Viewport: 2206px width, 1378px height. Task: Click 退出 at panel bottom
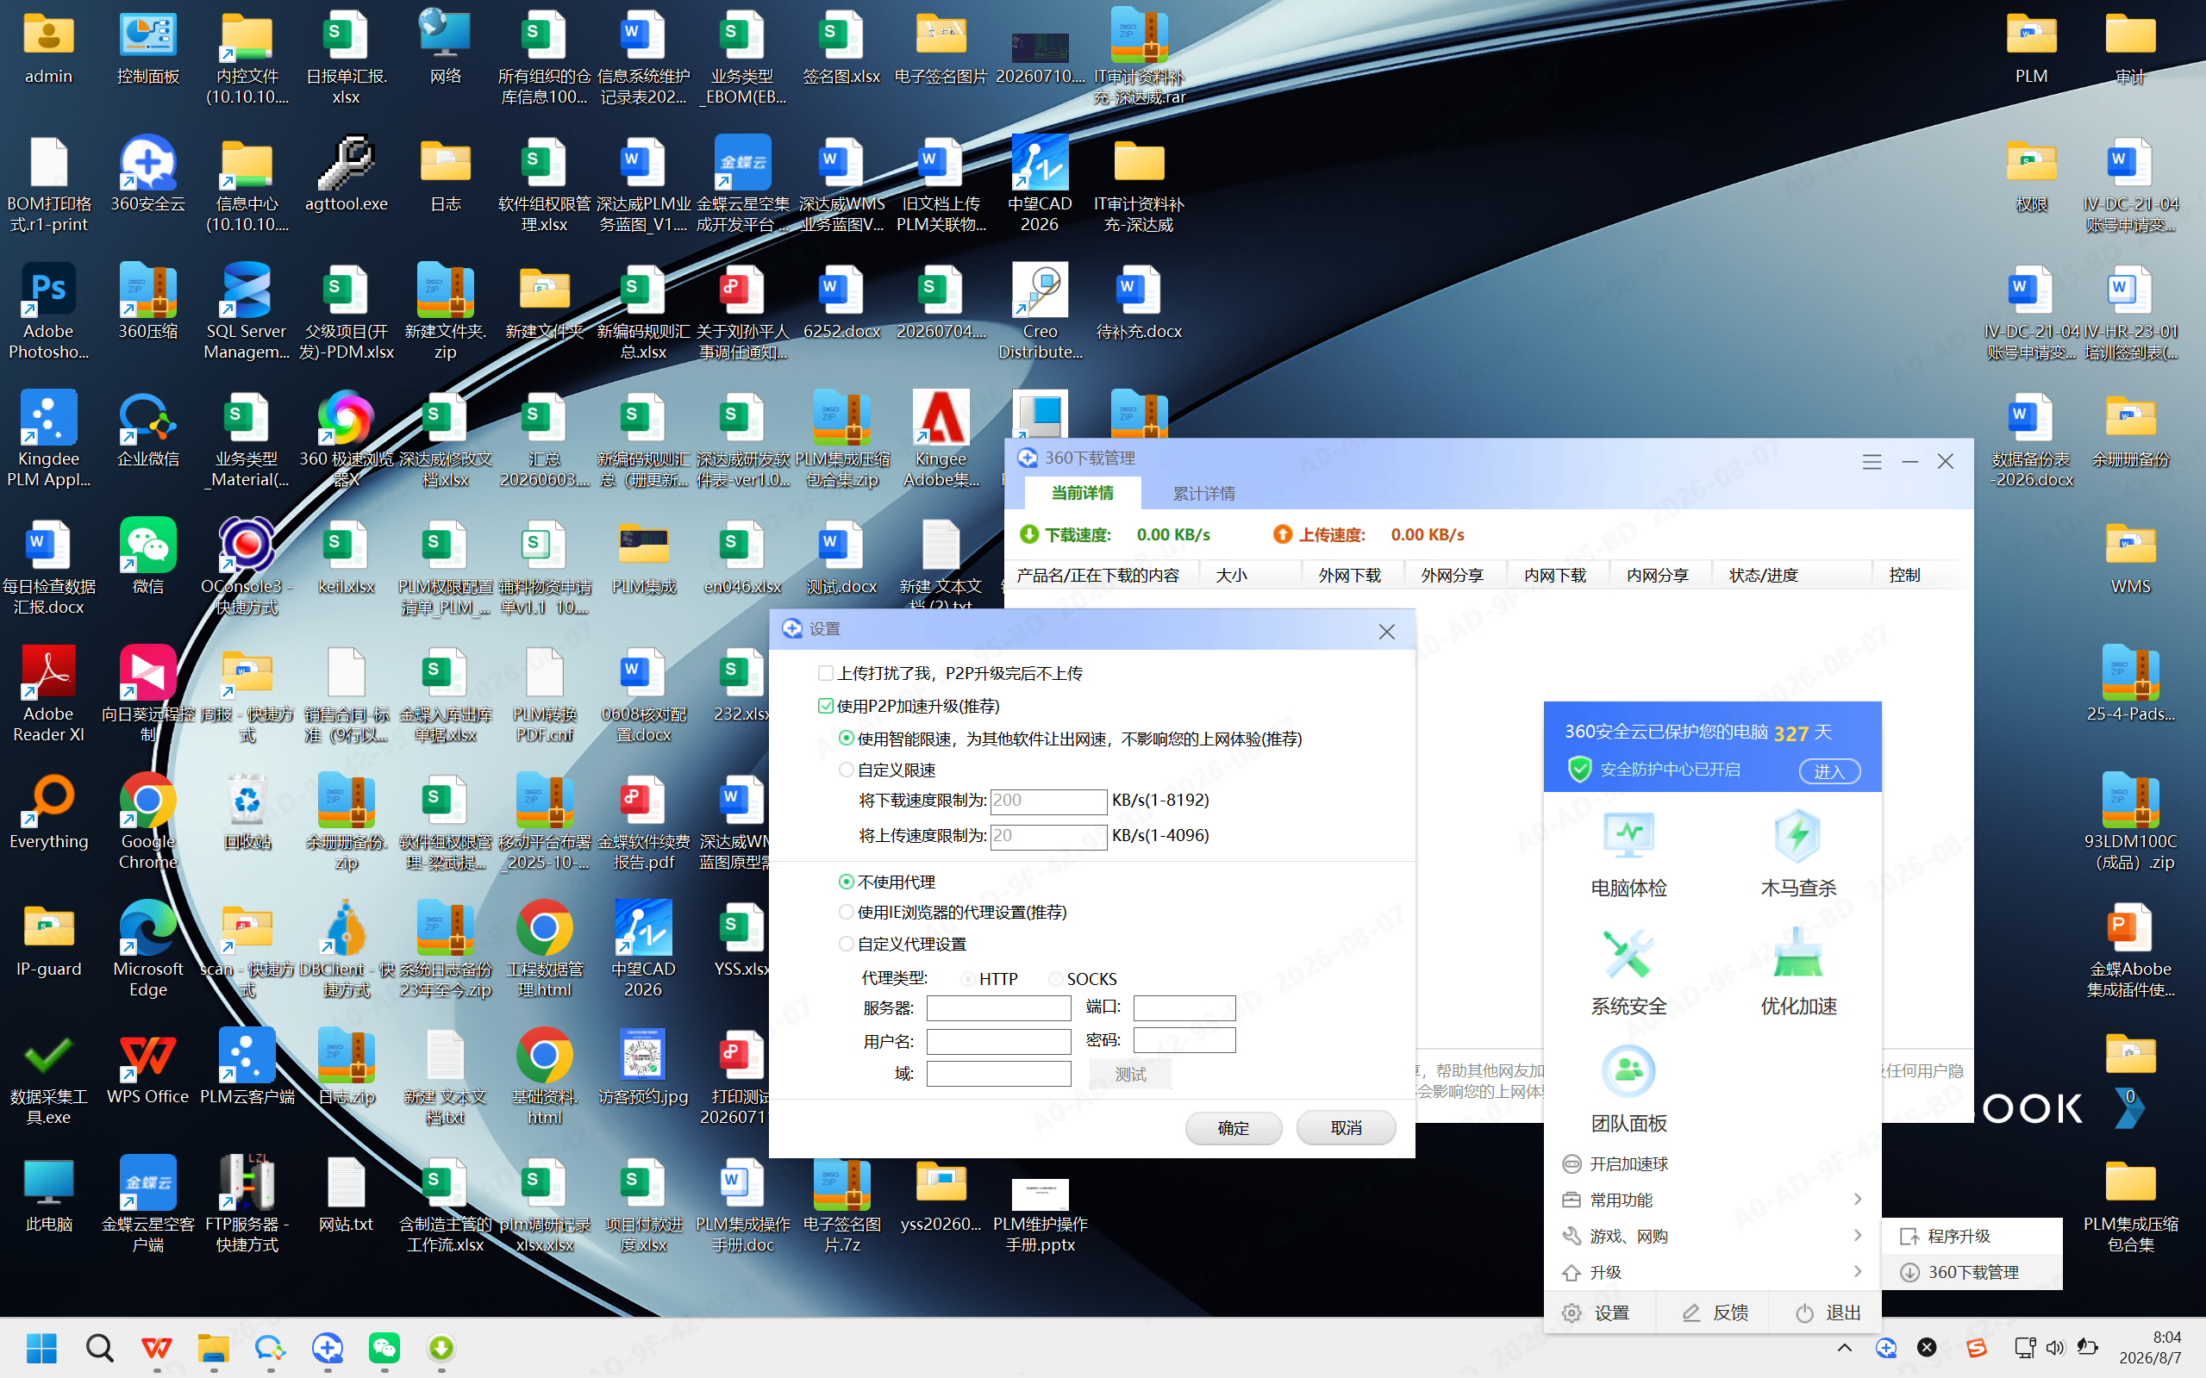(1828, 1313)
